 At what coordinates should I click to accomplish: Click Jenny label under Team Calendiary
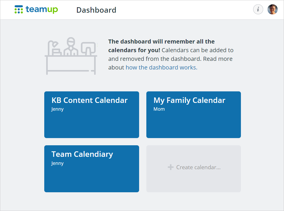click(58, 163)
